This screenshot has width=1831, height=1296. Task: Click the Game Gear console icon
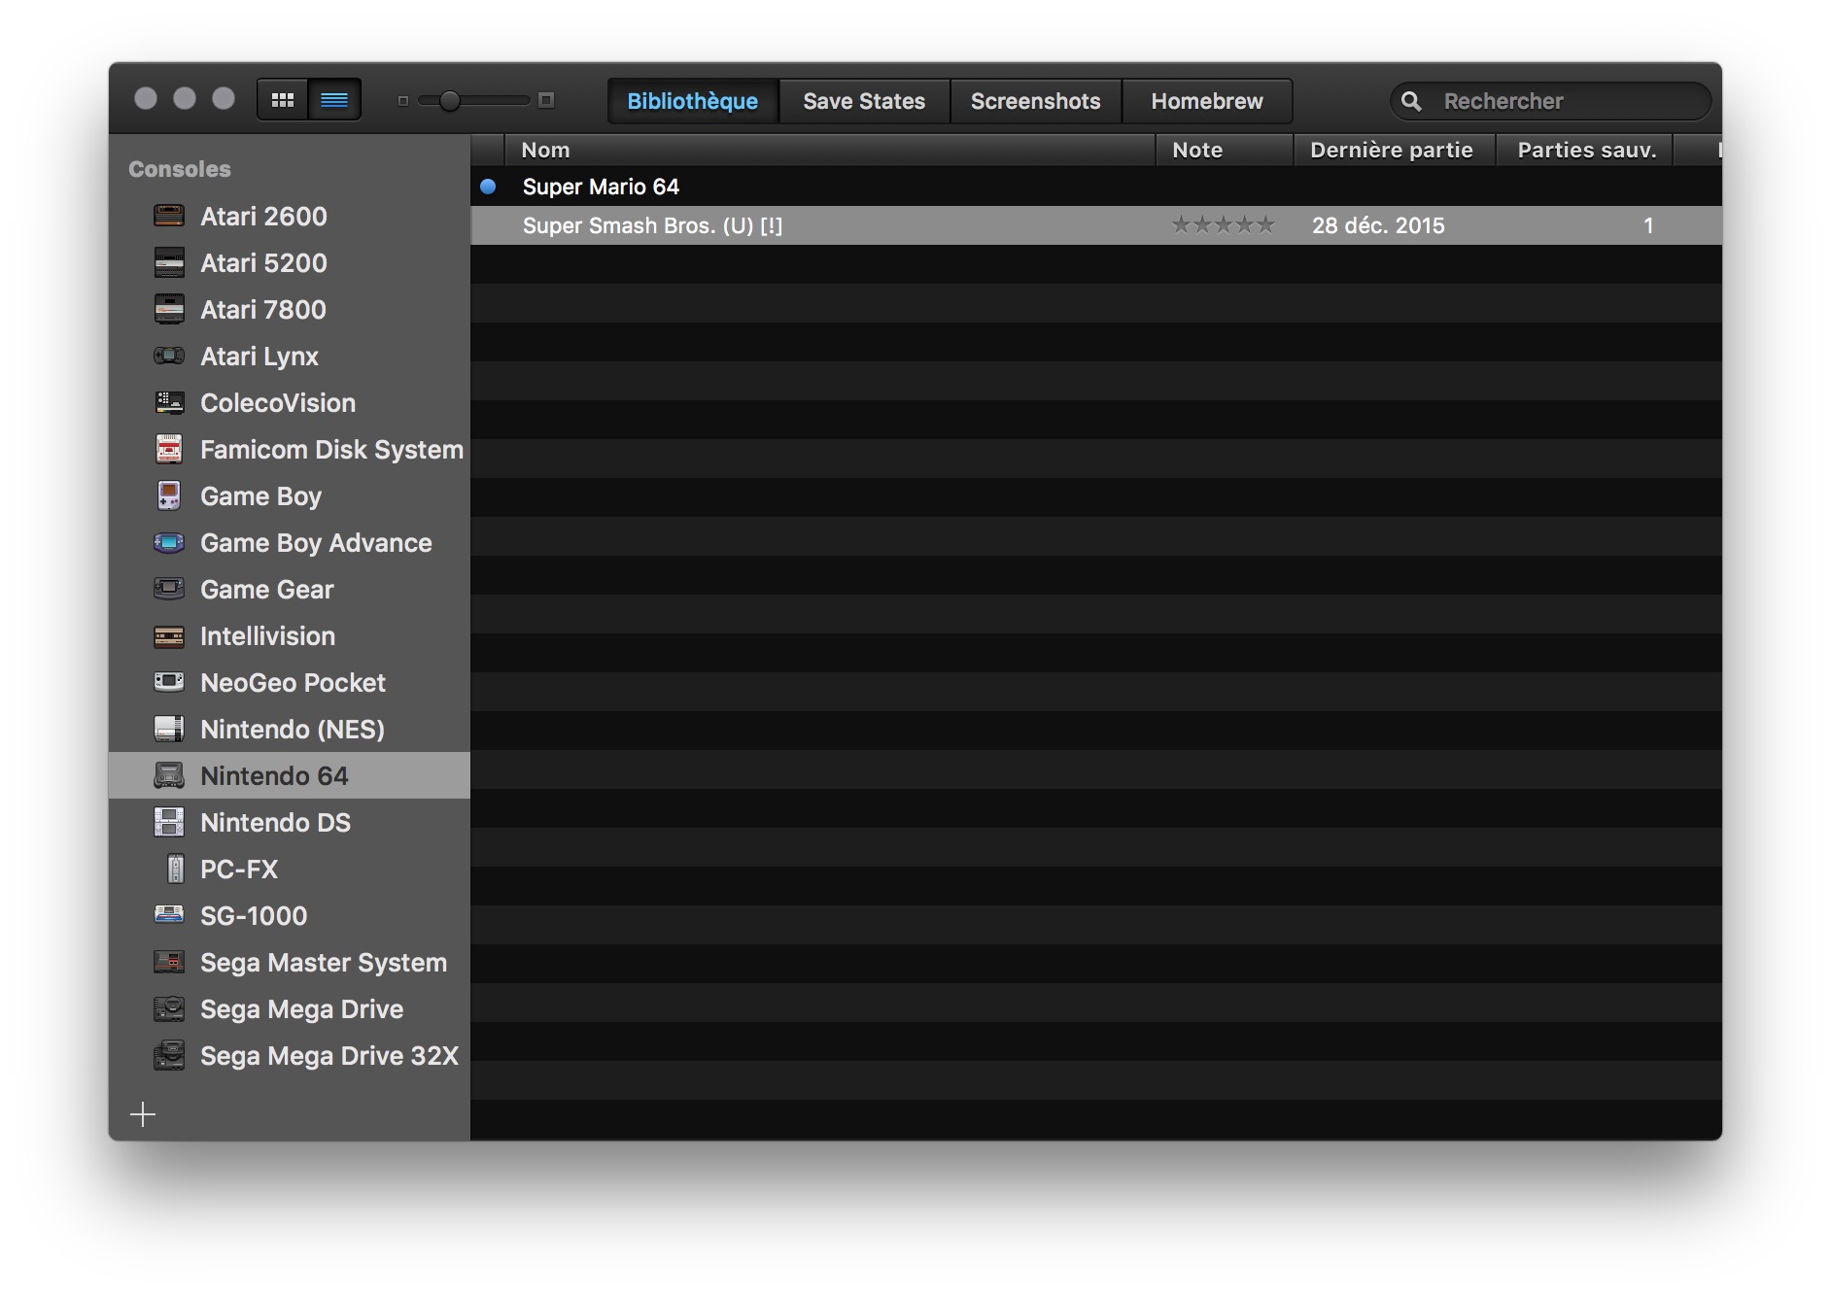169,589
